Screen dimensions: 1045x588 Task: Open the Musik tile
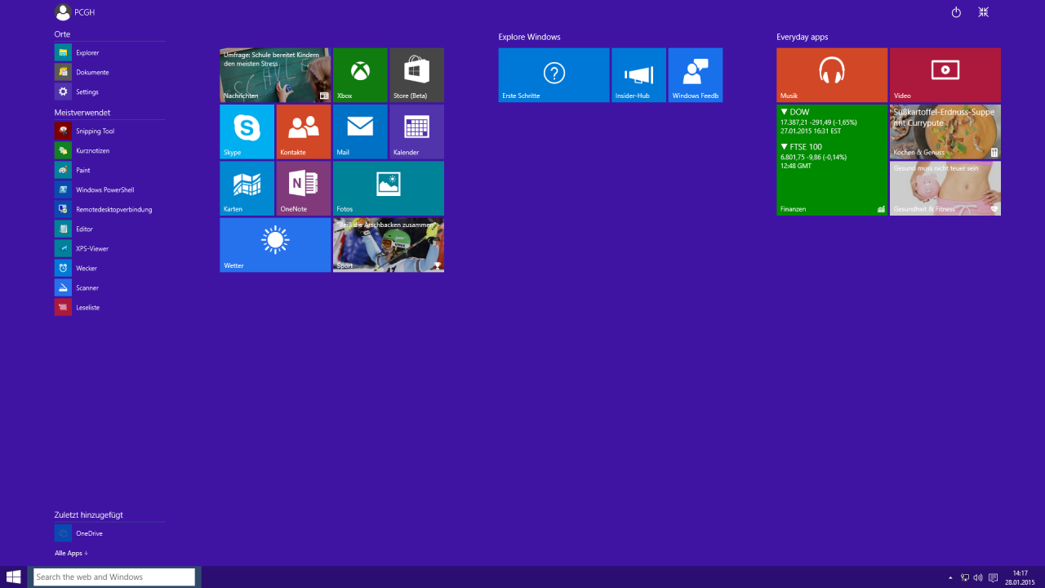click(x=832, y=74)
